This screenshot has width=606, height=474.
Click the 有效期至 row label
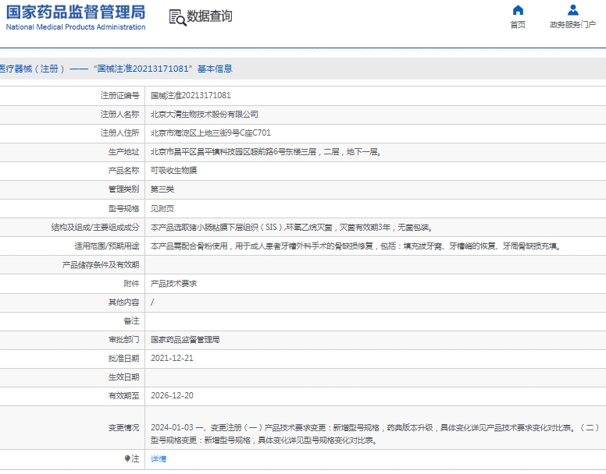pyautogui.click(x=123, y=395)
